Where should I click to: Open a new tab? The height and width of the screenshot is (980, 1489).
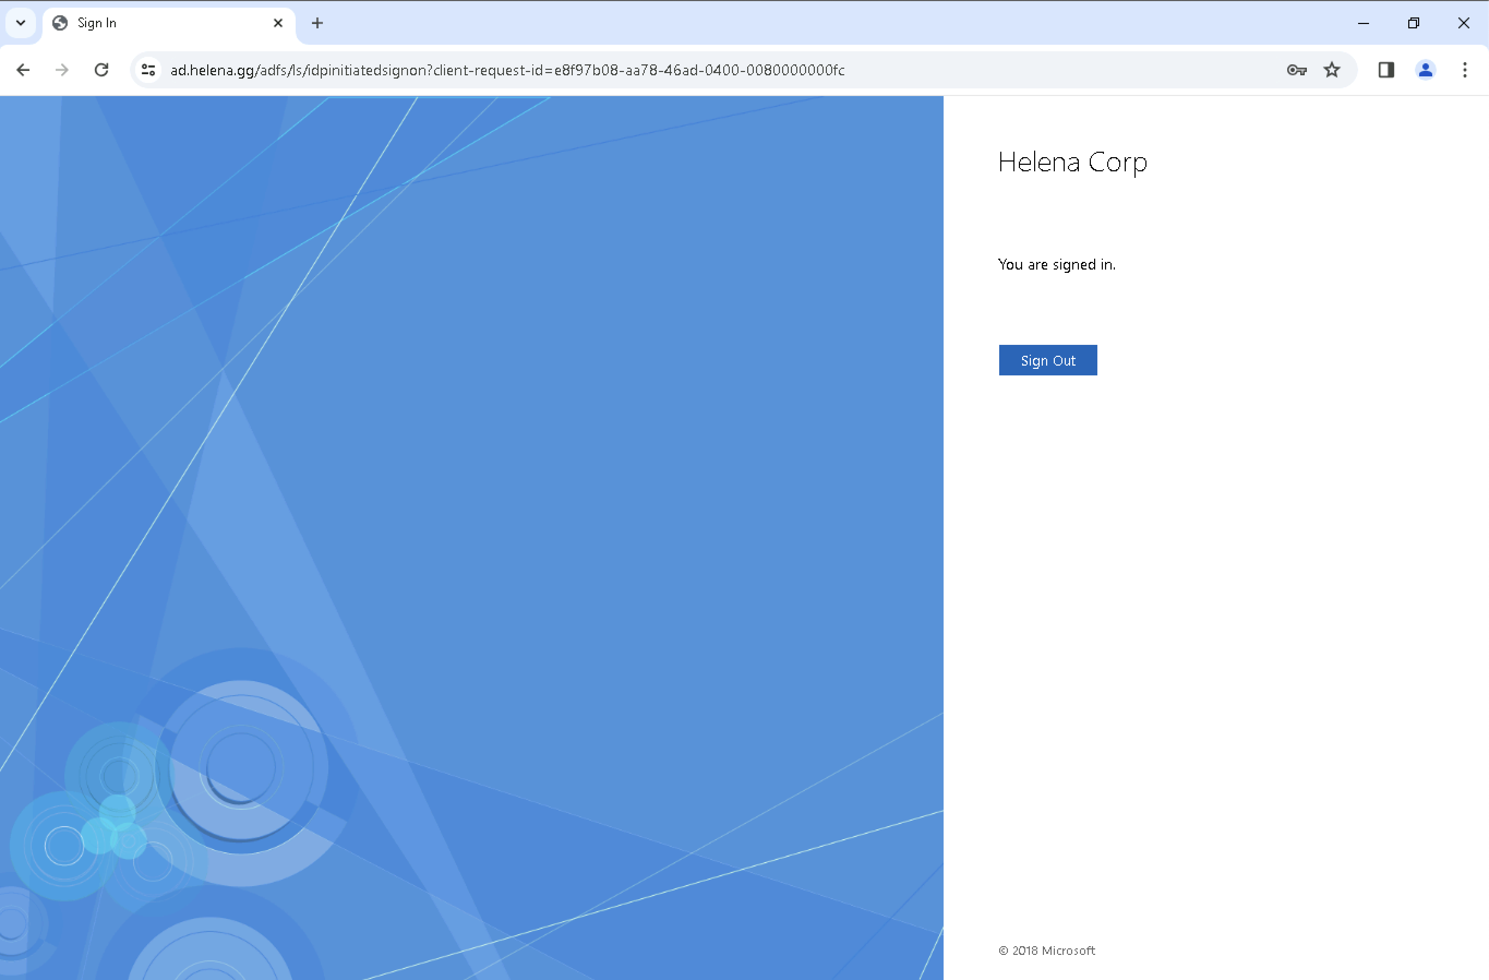click(x=317, y=23)
